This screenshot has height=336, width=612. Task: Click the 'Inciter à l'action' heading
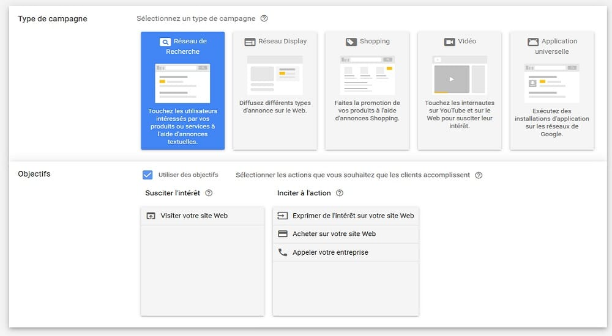(304, 193)
